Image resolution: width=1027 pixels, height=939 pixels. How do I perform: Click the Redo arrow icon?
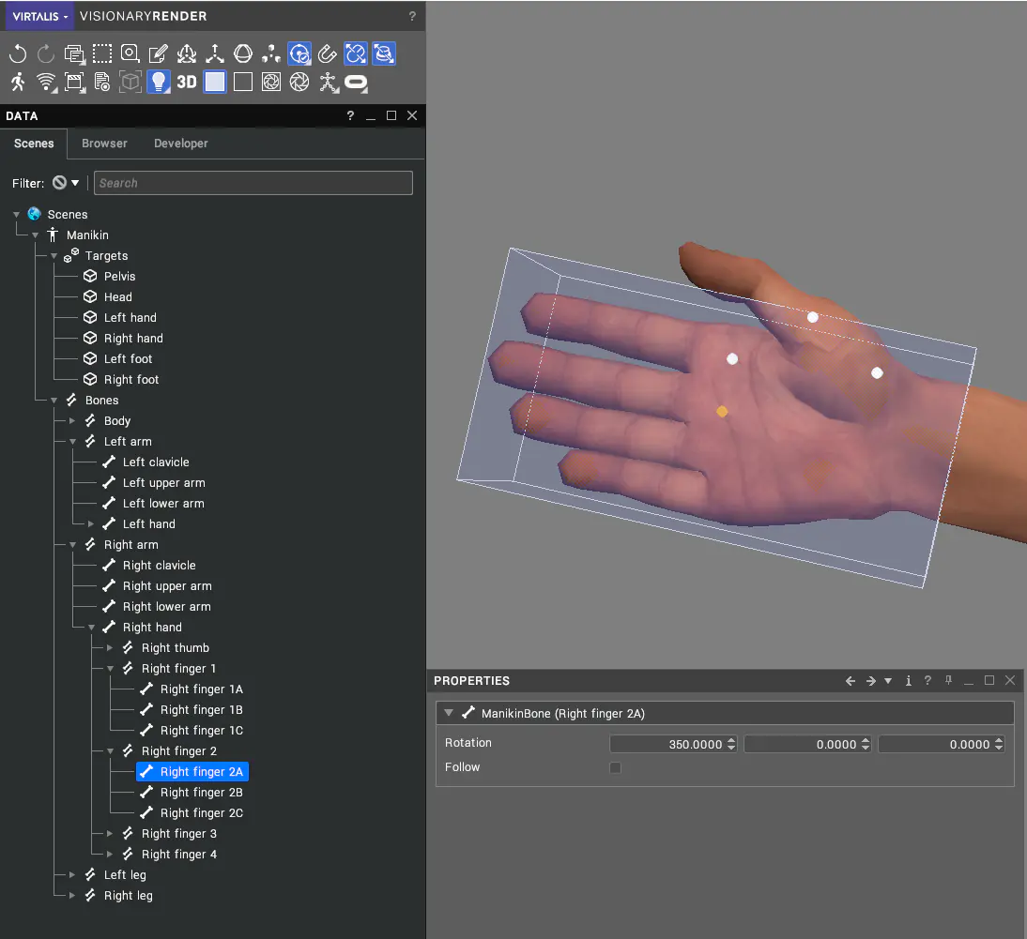[x=46, y=53]
